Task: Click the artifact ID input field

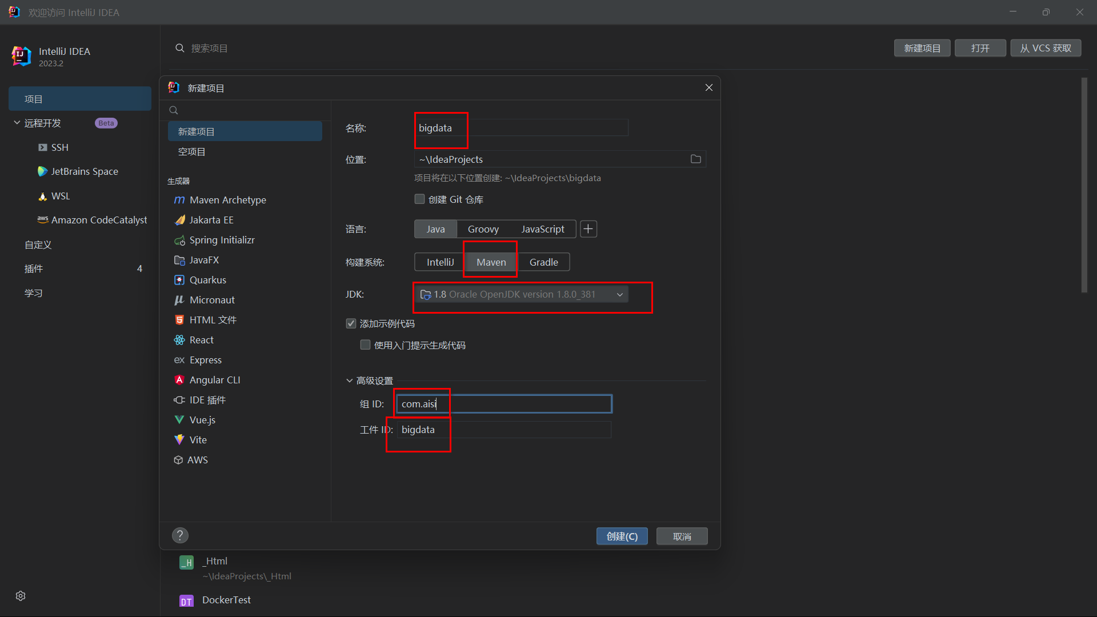Action: [503, 430]
